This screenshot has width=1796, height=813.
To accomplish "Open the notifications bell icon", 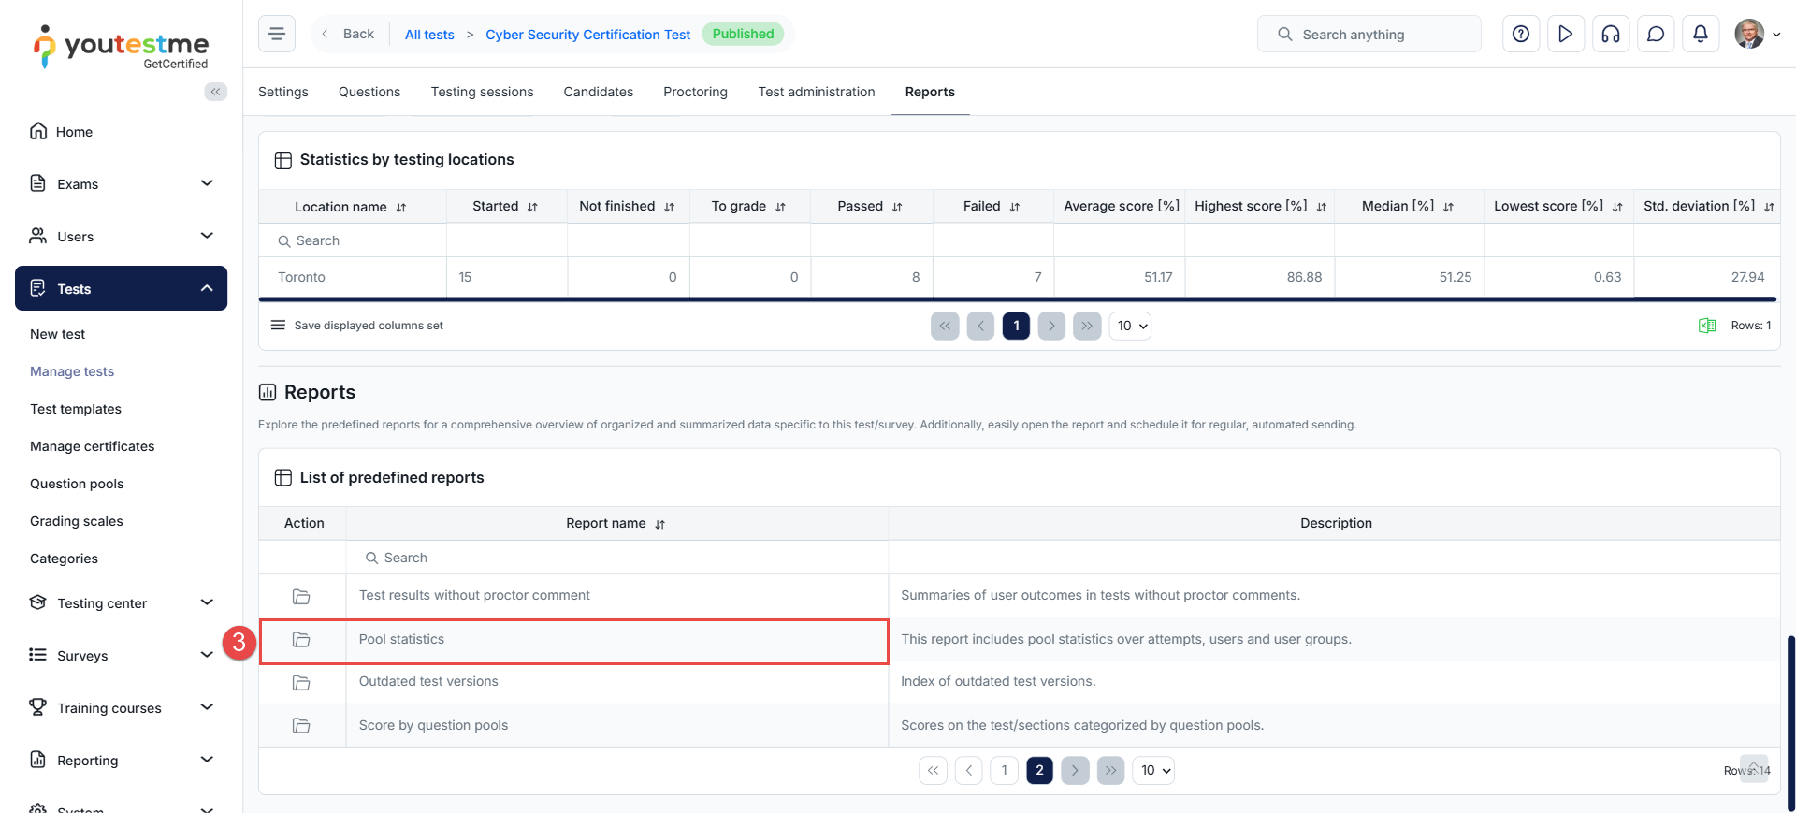I will click(x=1700, y=35).
